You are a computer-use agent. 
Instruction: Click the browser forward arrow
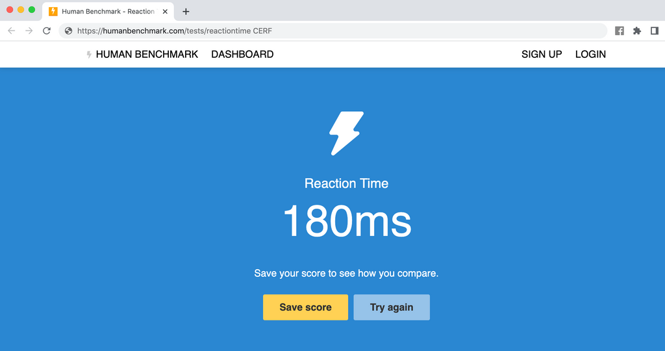pos(29,31)
